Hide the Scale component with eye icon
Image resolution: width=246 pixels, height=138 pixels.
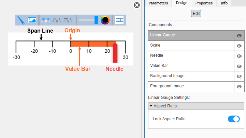point(239,46)
